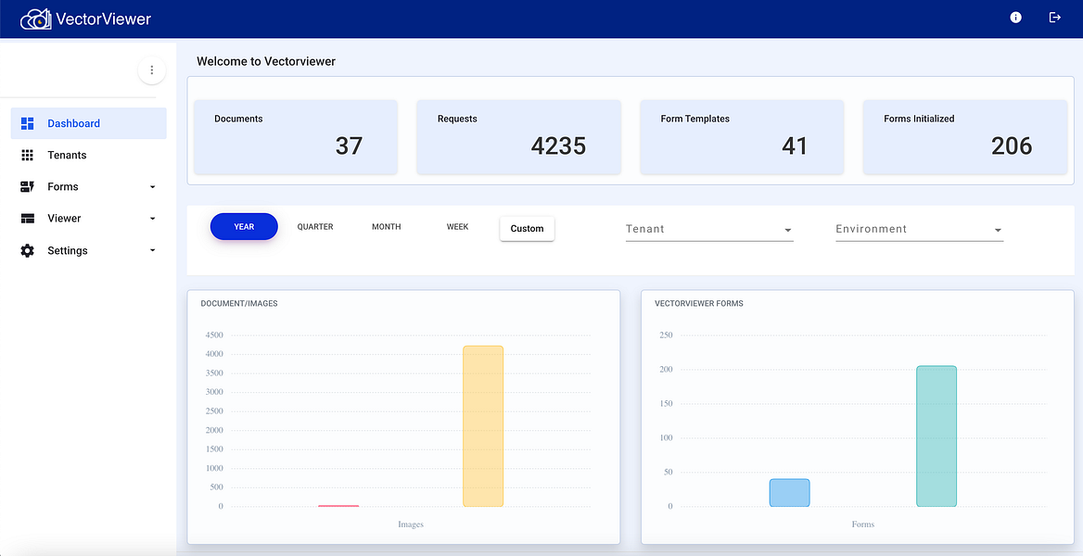
Task: Open the Tenant dropdown
Action: click(709, 229)
